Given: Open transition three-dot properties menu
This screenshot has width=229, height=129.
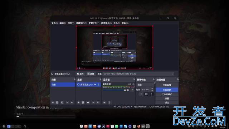Looking at the screenshot, I should pyautogui.click(x=152, y=94).
